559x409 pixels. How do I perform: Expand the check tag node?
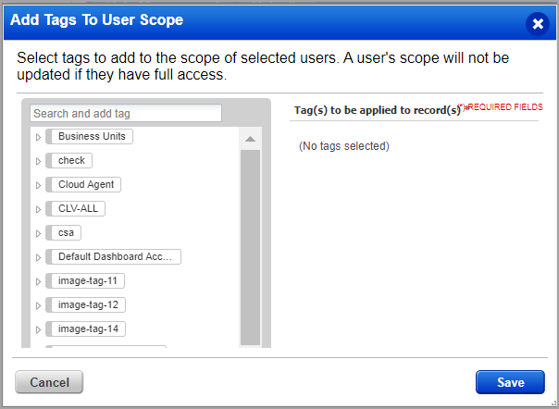38,161
